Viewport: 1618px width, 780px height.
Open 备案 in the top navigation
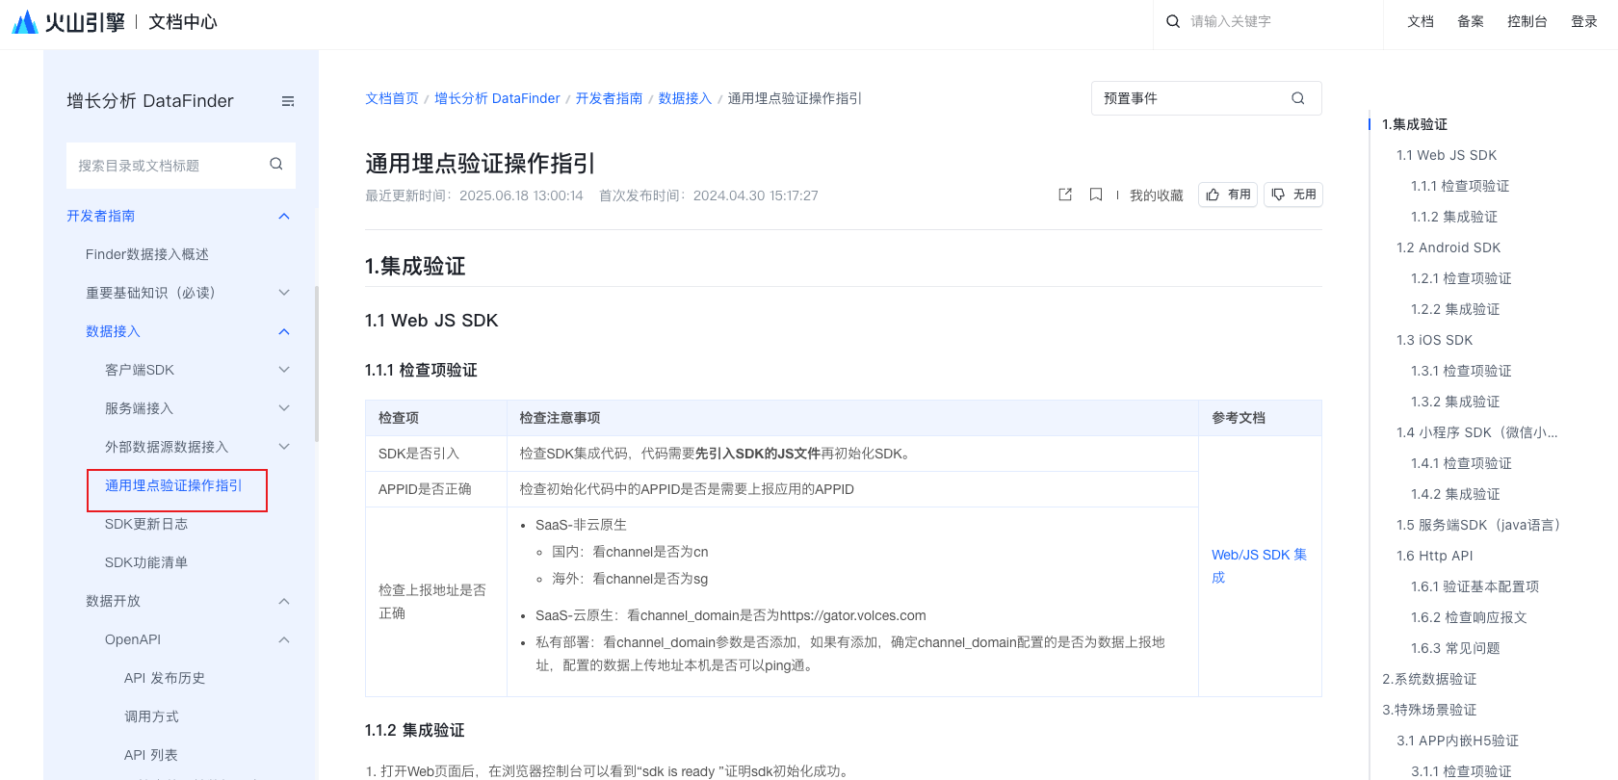point(1471,21)
